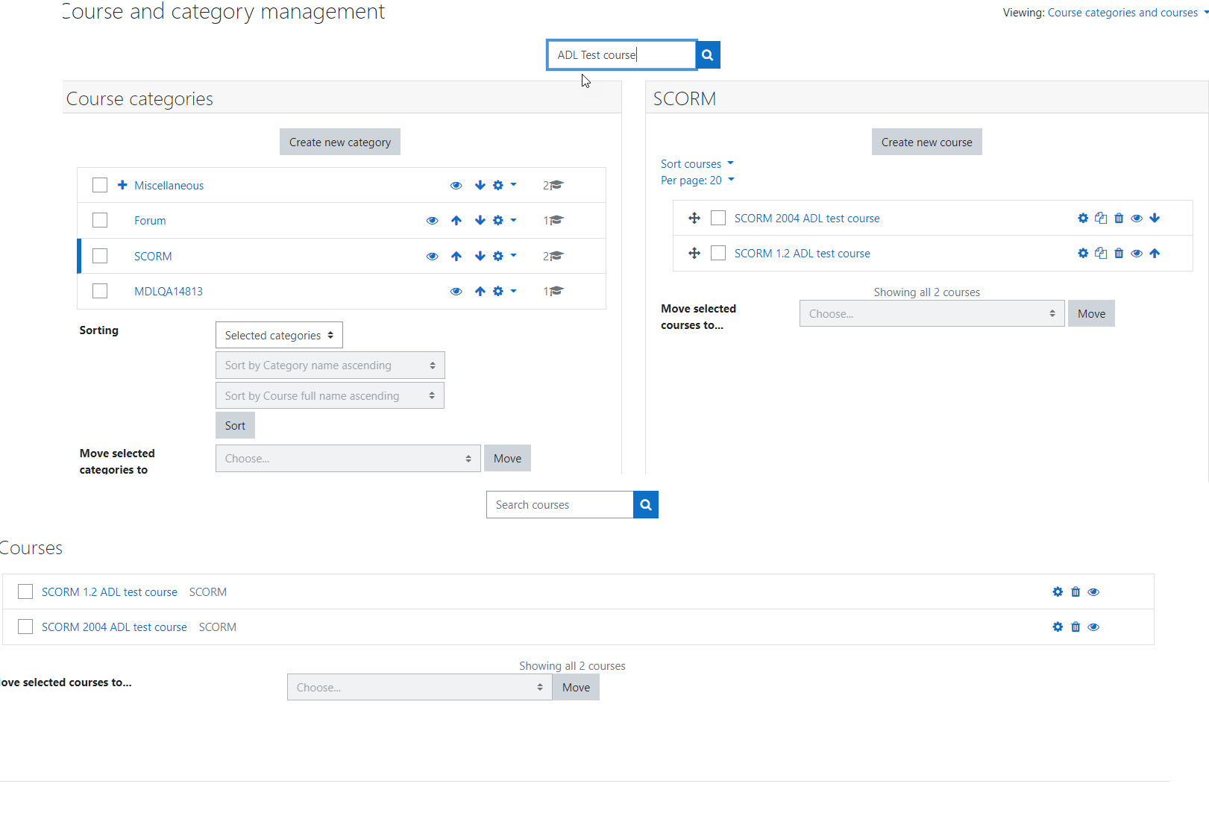Tick the Miscellaneous category checkbox
1209x816 pixels.
(100, 185)
